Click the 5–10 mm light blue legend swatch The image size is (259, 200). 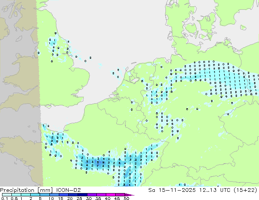[45, 195]
